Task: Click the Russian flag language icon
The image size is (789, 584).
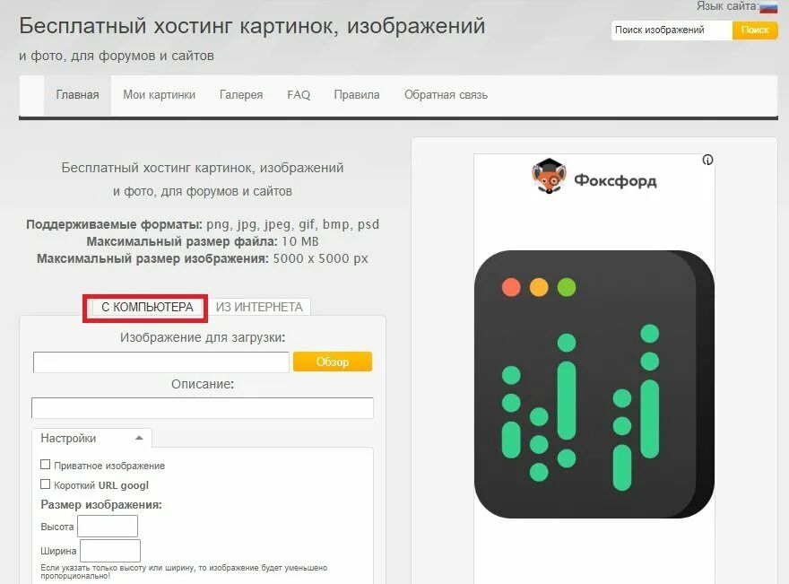Action: point(768,6)
